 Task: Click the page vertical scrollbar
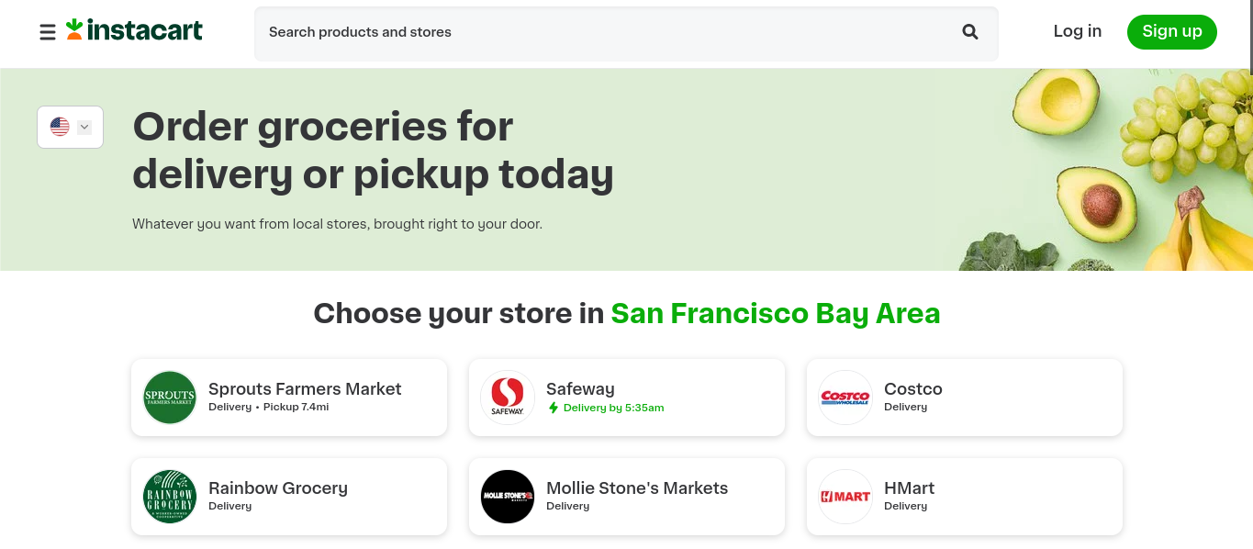click(x=1249, y=274)
